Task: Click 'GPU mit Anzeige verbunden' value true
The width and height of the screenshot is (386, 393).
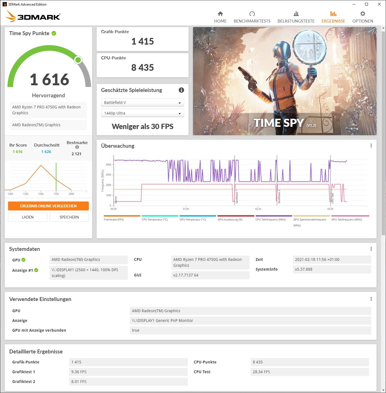Action: 250,330
